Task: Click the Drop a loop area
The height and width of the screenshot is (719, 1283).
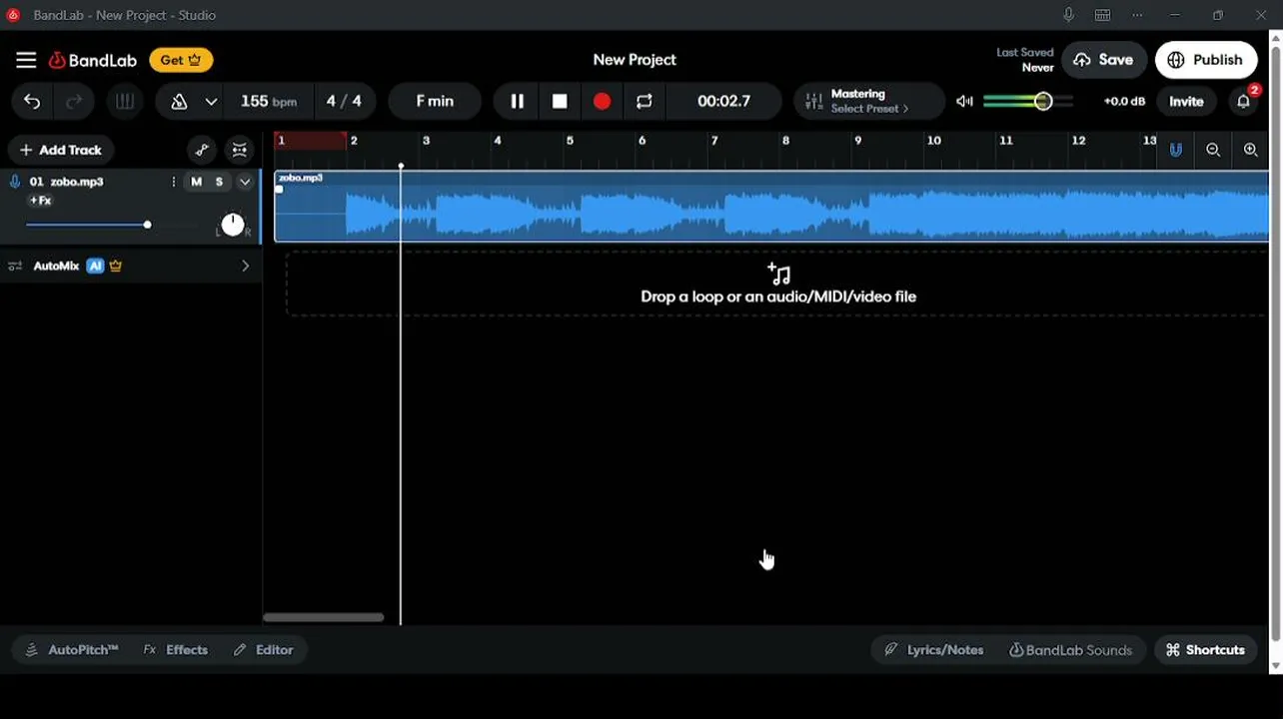Action: point(777,285)
